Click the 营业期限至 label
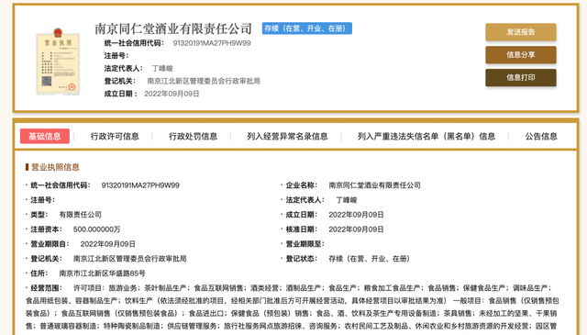The width and height of the screenshot is (587, 335). click(x=305, y=244)
